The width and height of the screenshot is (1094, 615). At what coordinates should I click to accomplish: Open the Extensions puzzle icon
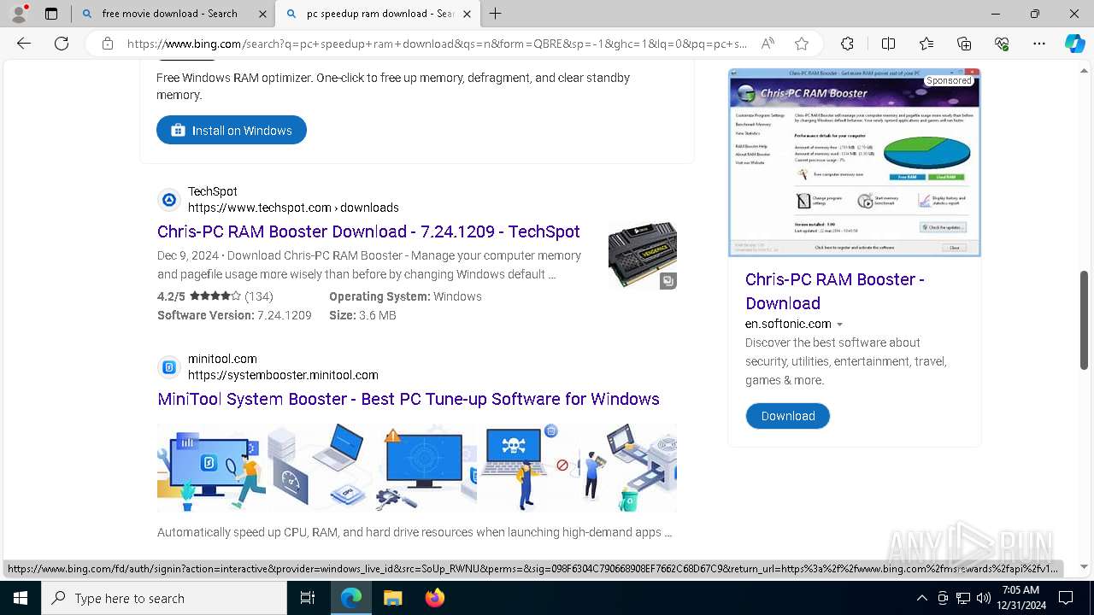(847, 44)
